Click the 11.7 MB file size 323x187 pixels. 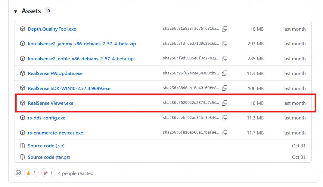255,133
